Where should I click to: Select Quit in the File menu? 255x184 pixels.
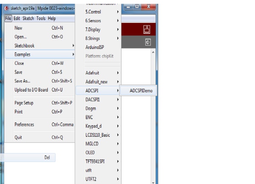coord(40,137)
